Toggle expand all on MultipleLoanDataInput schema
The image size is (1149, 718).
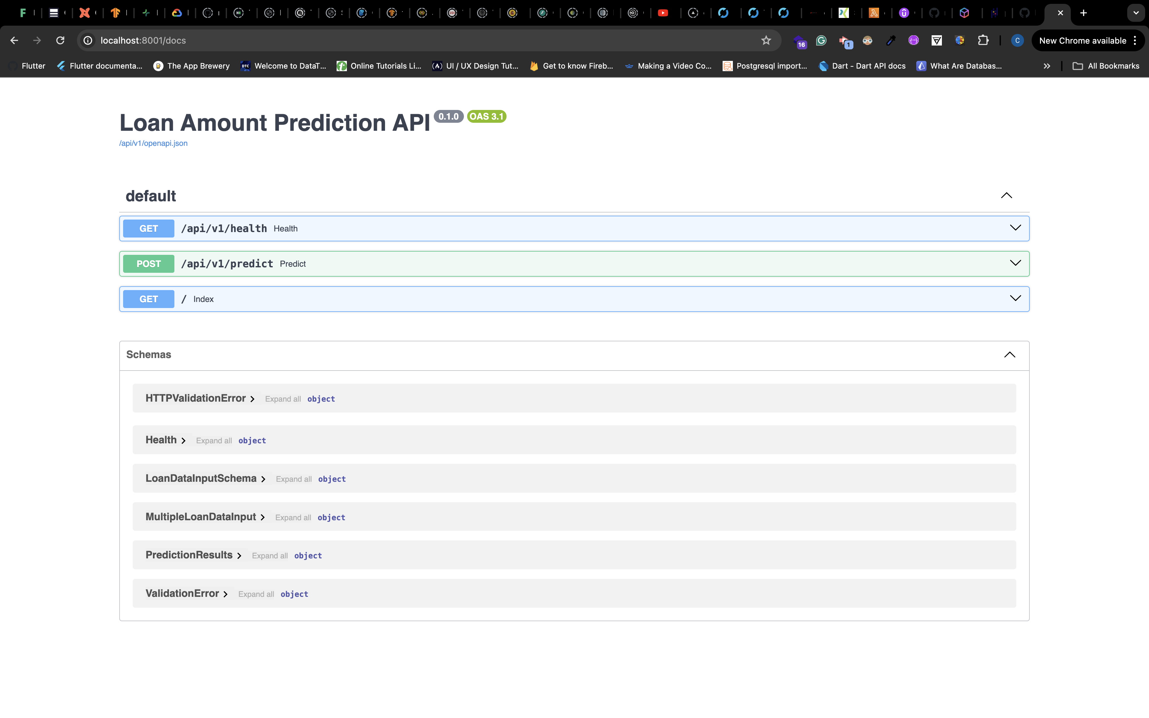(292, 517)
